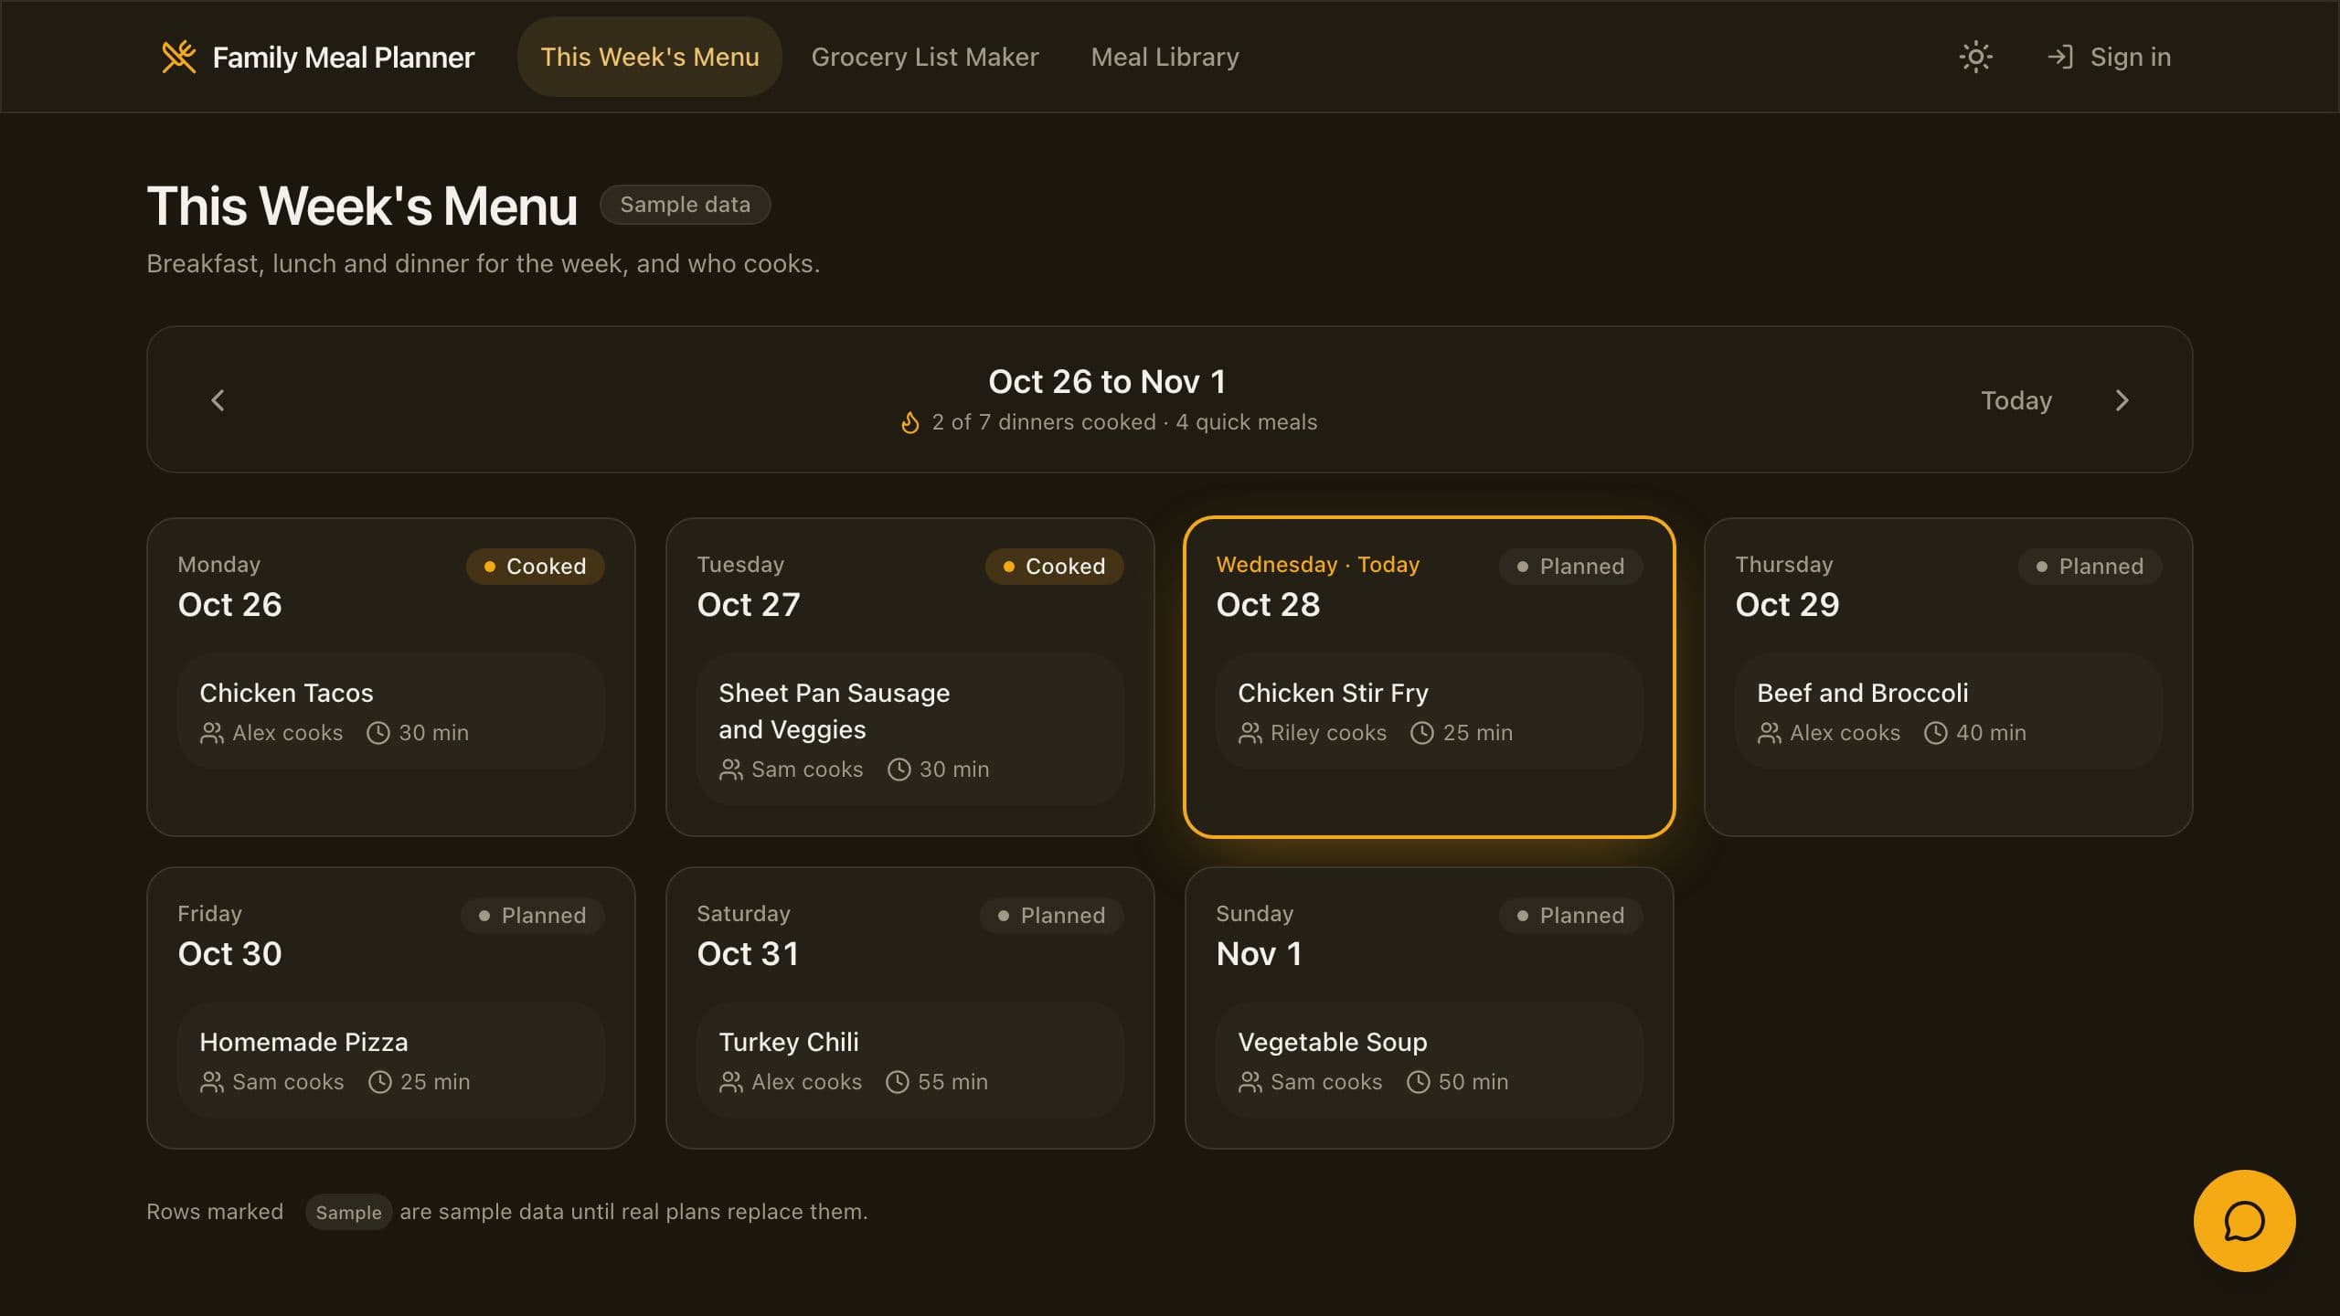
Task: Click the flame icon beside dinners cooked
Action: 909,422
